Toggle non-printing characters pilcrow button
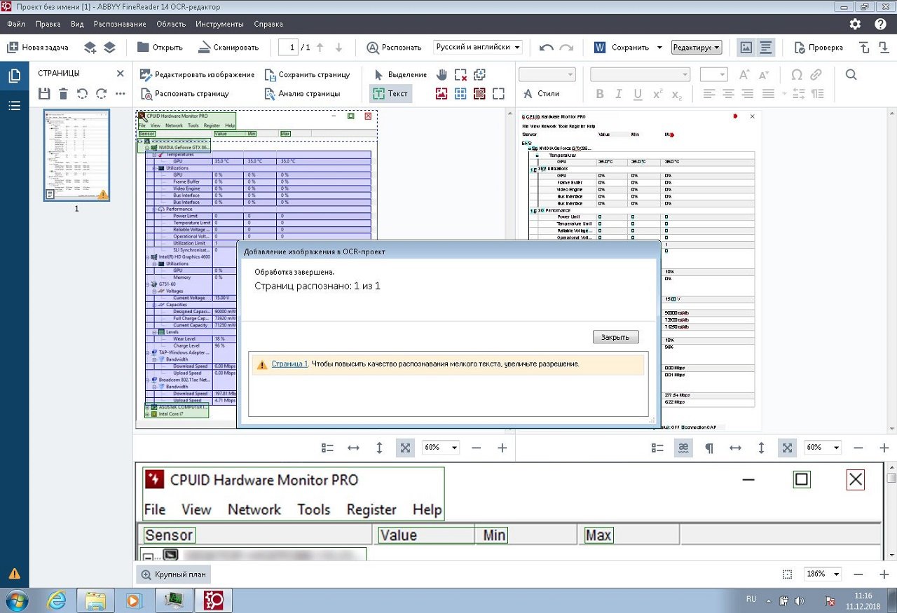 click(709, 448)
